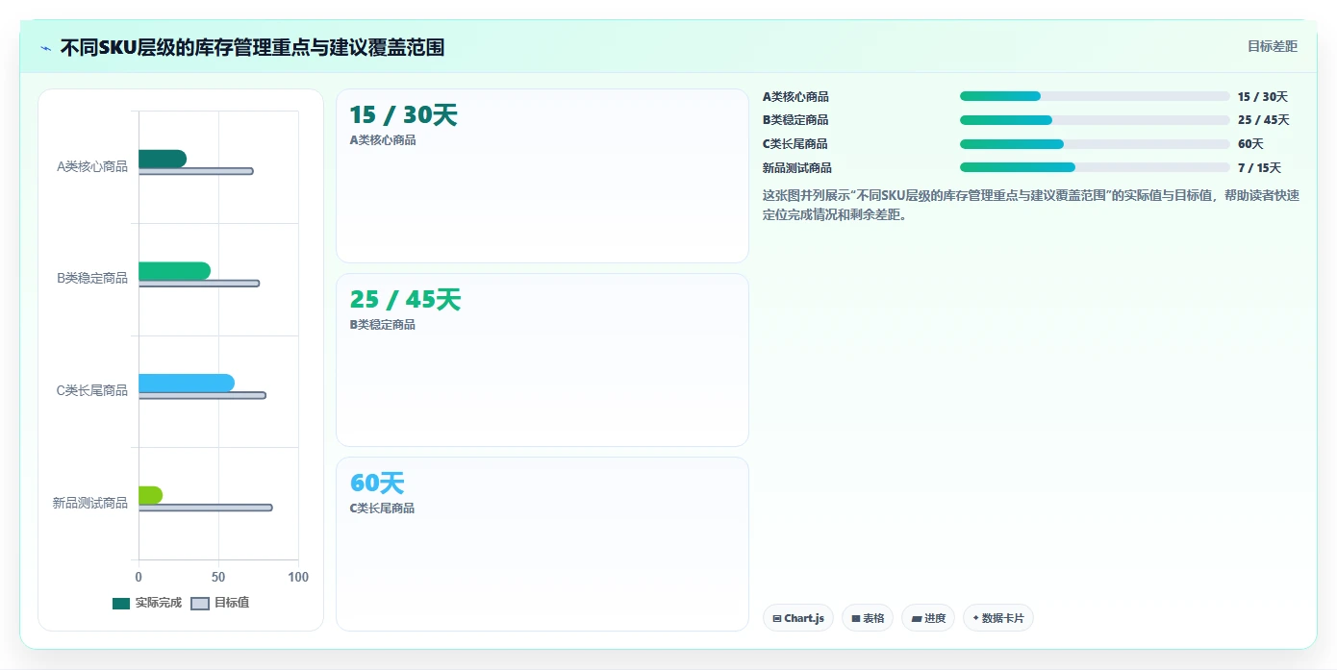Click the B类稳定商品 label in progress list
This screenshot has width=1337, height=670.
(795, 120)
